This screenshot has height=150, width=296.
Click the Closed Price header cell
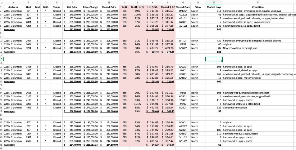pos(109,7)
